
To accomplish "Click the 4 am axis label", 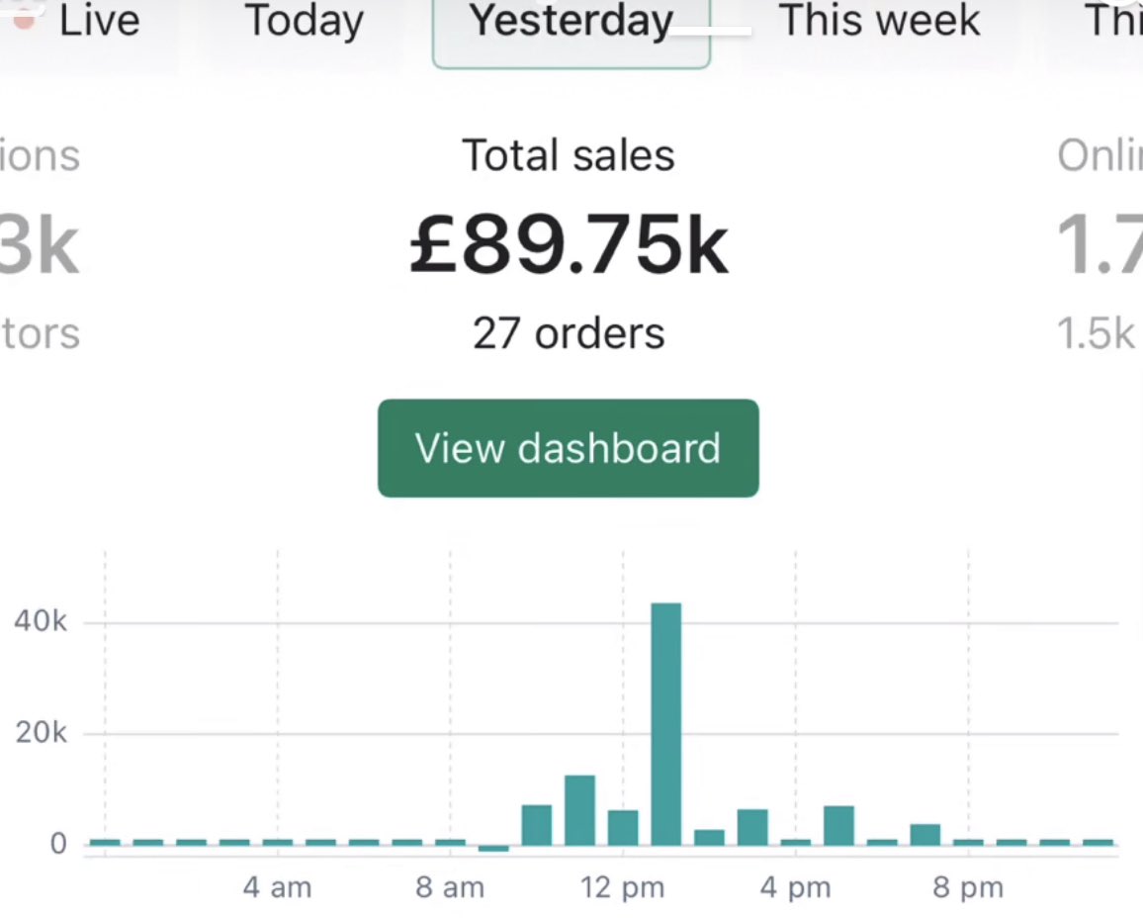I will click(277, 887).
